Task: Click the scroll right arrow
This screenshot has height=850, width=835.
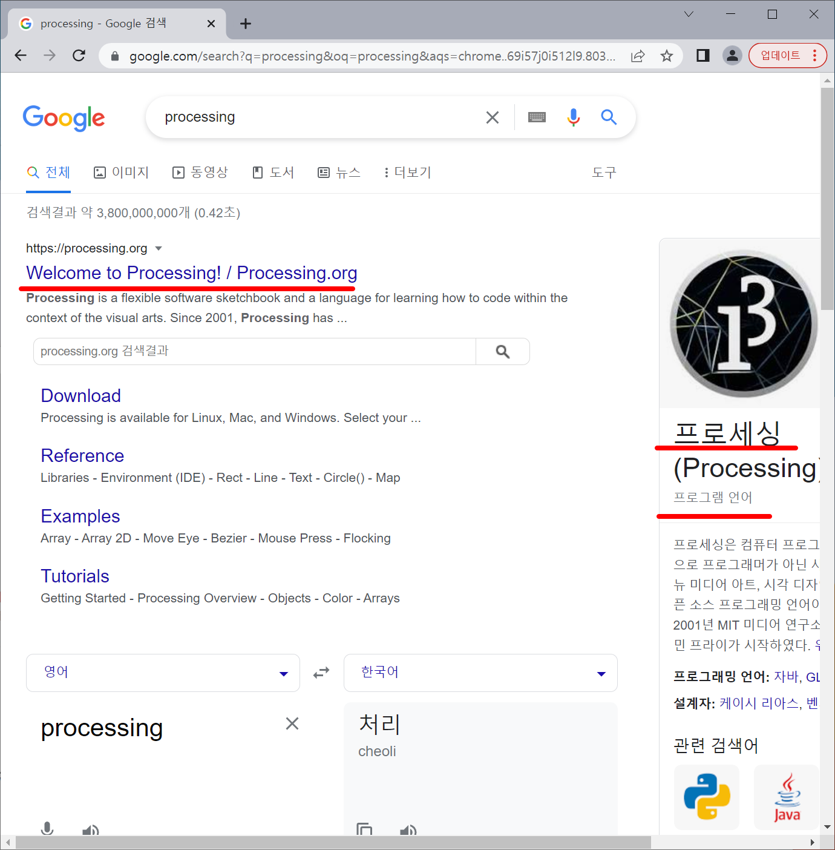Action: coord(813,842)
